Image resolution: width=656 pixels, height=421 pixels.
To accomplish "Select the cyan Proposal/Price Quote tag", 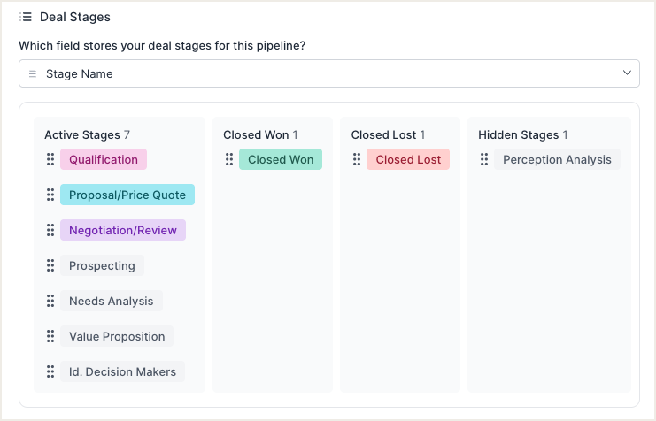I will (127, 195).
